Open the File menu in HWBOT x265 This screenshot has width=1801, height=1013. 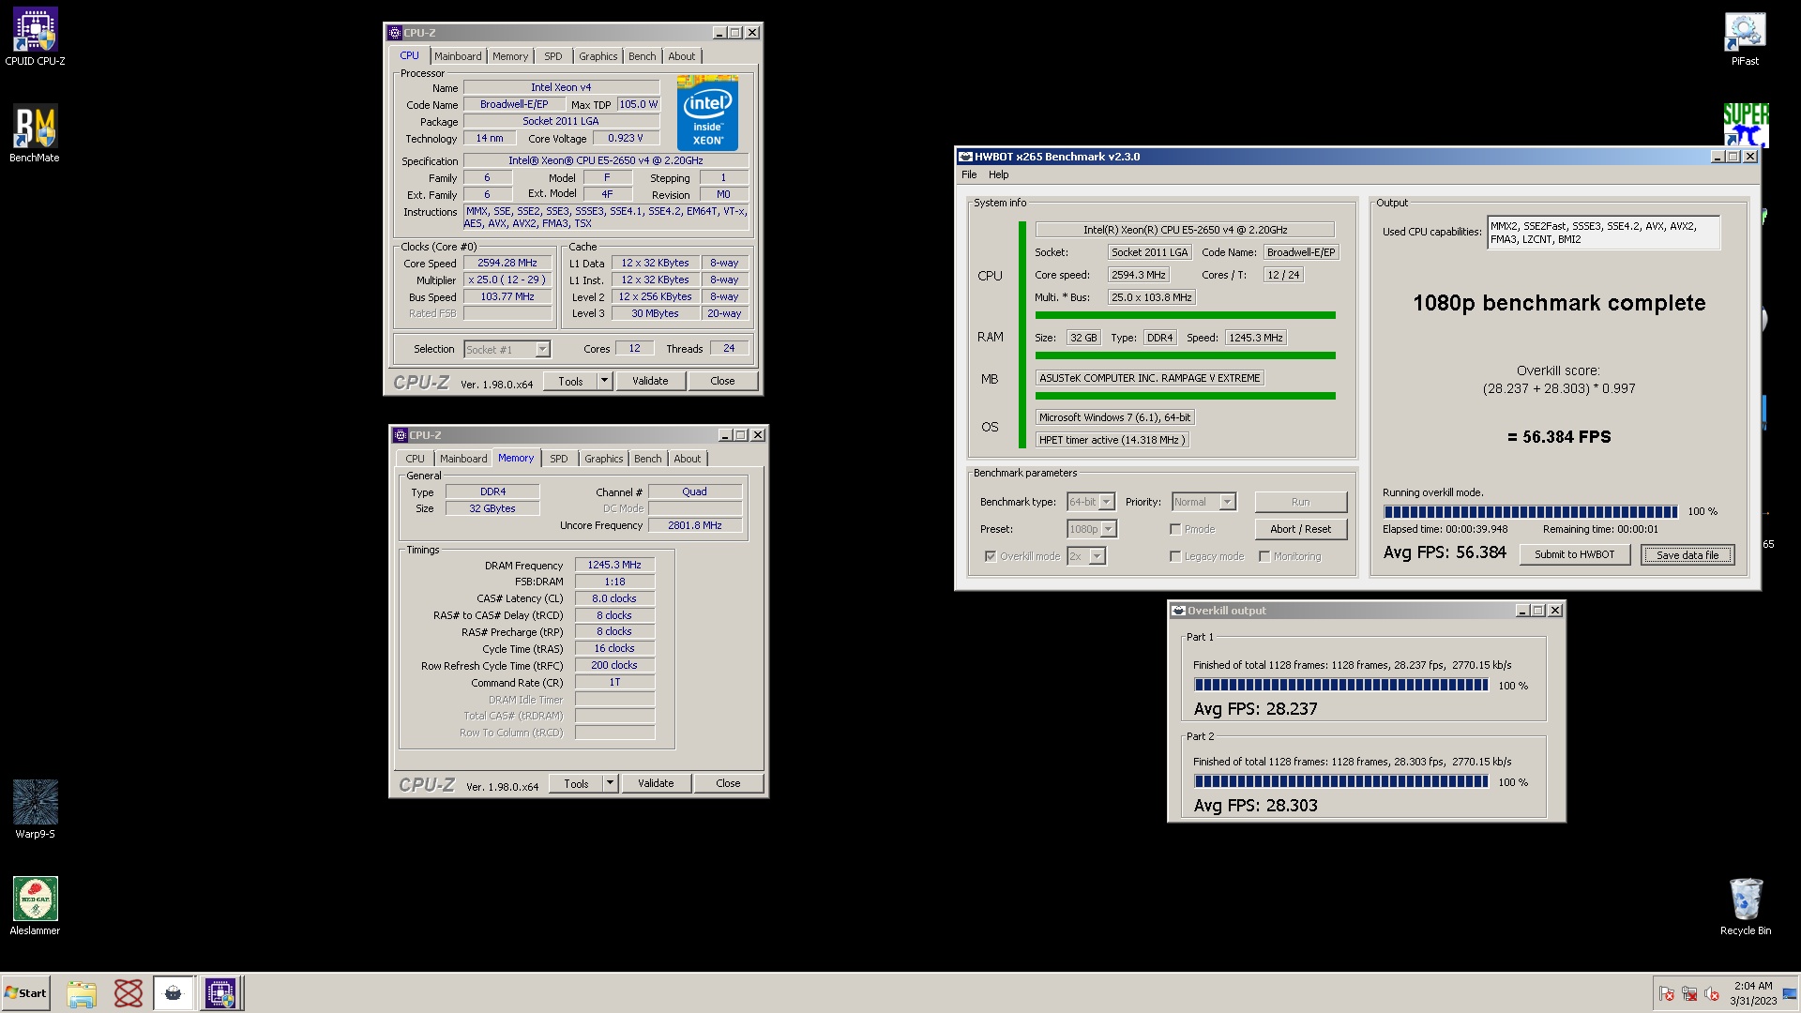(969, 174)
